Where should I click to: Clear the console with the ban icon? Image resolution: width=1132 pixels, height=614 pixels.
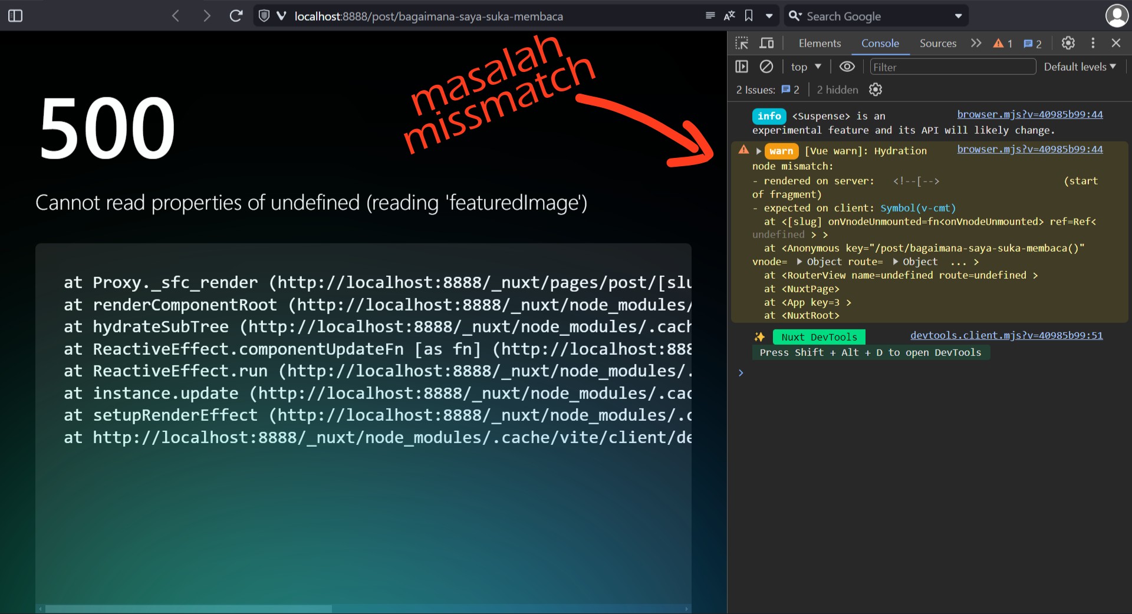click(x=766, y=67)
